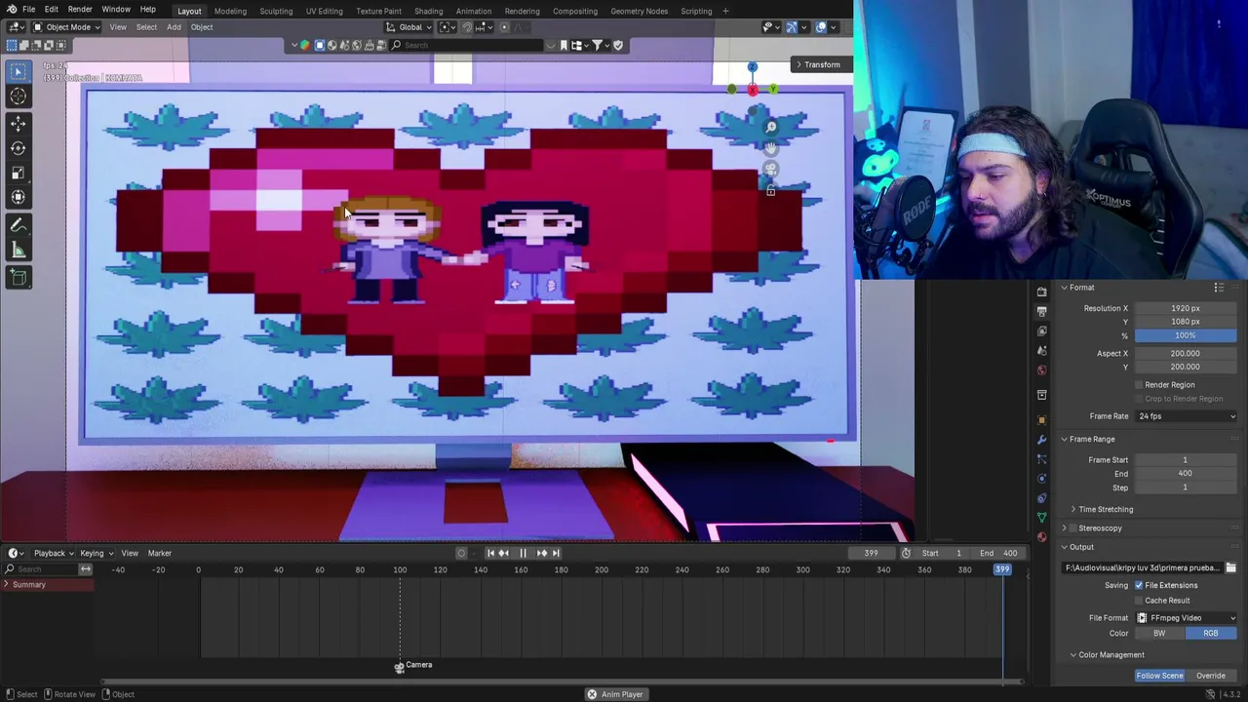The width and height of the screenshot is (1248, 702).
Task: Cancel the Anim Player job
Action: [592, 694]
